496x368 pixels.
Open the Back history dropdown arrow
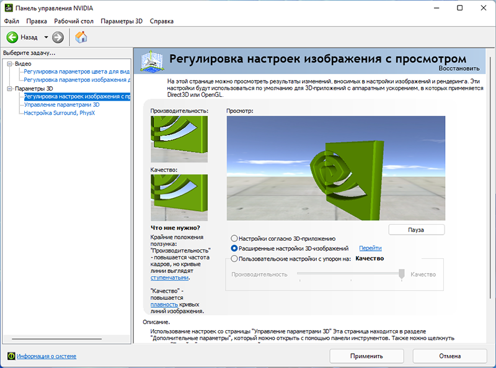pyautogui.click(x=46, y=37)
